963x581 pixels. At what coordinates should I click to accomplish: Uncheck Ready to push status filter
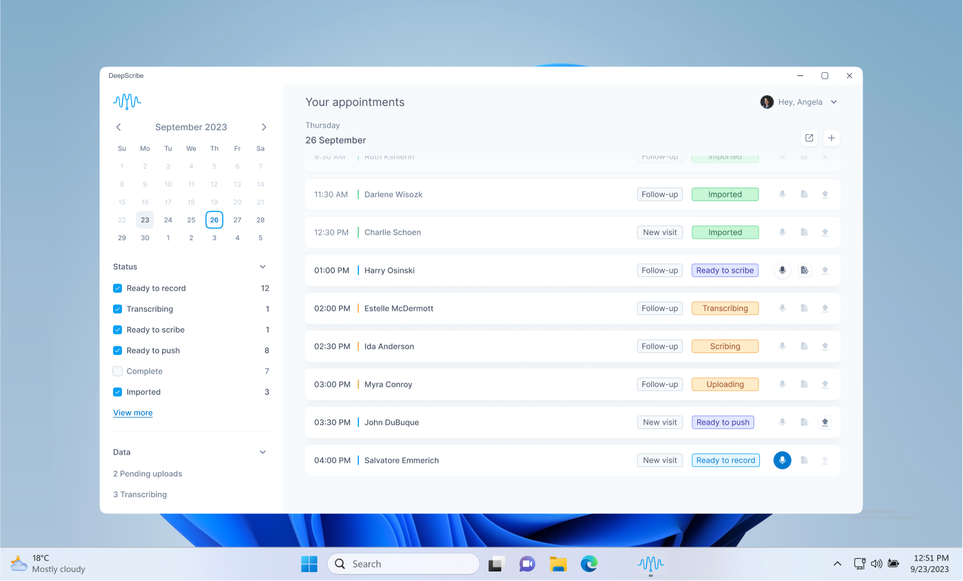[x=118, y=351]
